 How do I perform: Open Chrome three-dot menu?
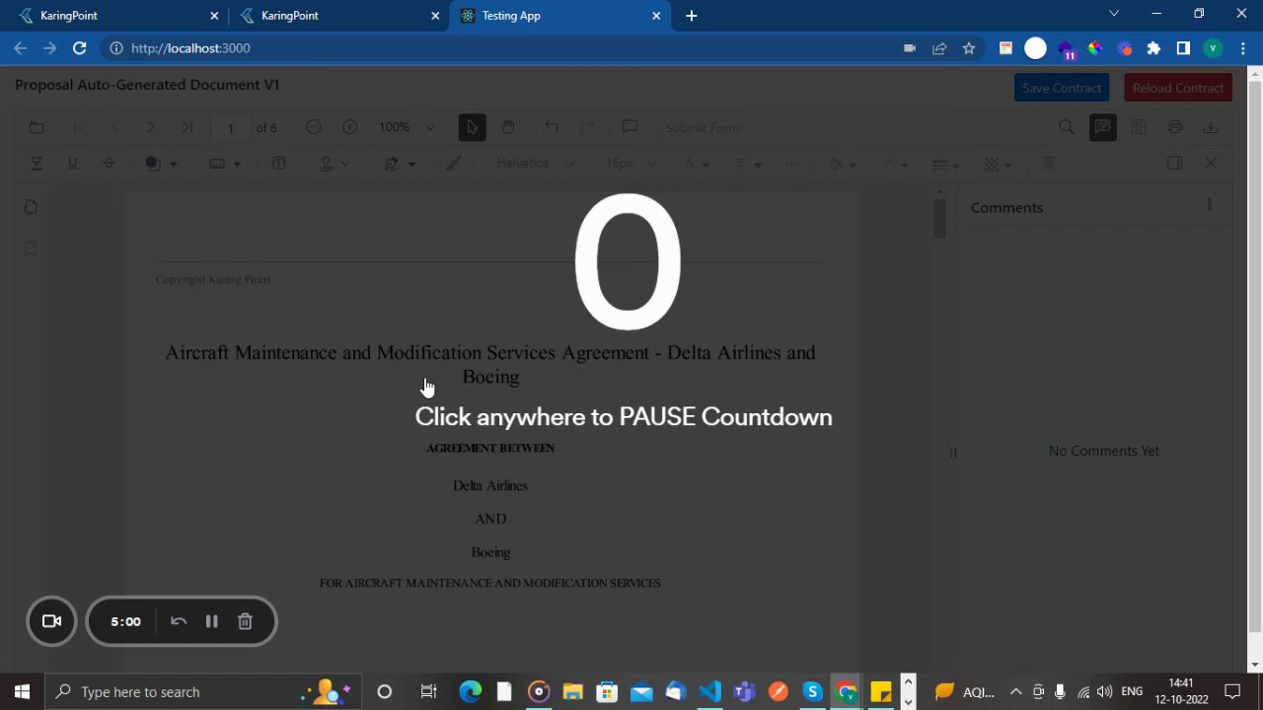coord(1242,47)
